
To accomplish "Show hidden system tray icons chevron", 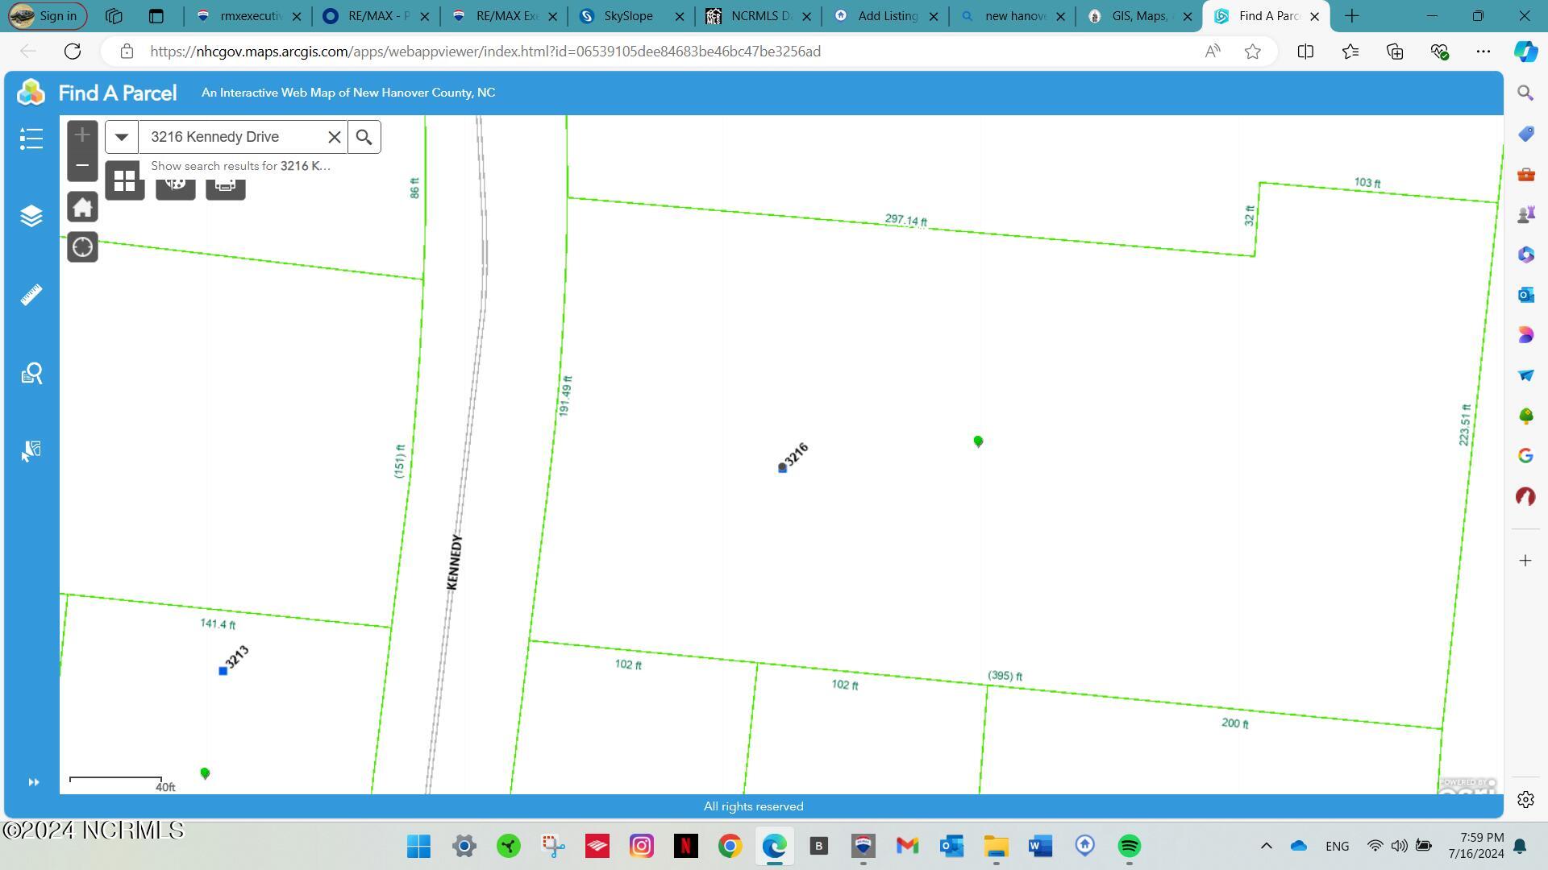I will click(1266, 846).
